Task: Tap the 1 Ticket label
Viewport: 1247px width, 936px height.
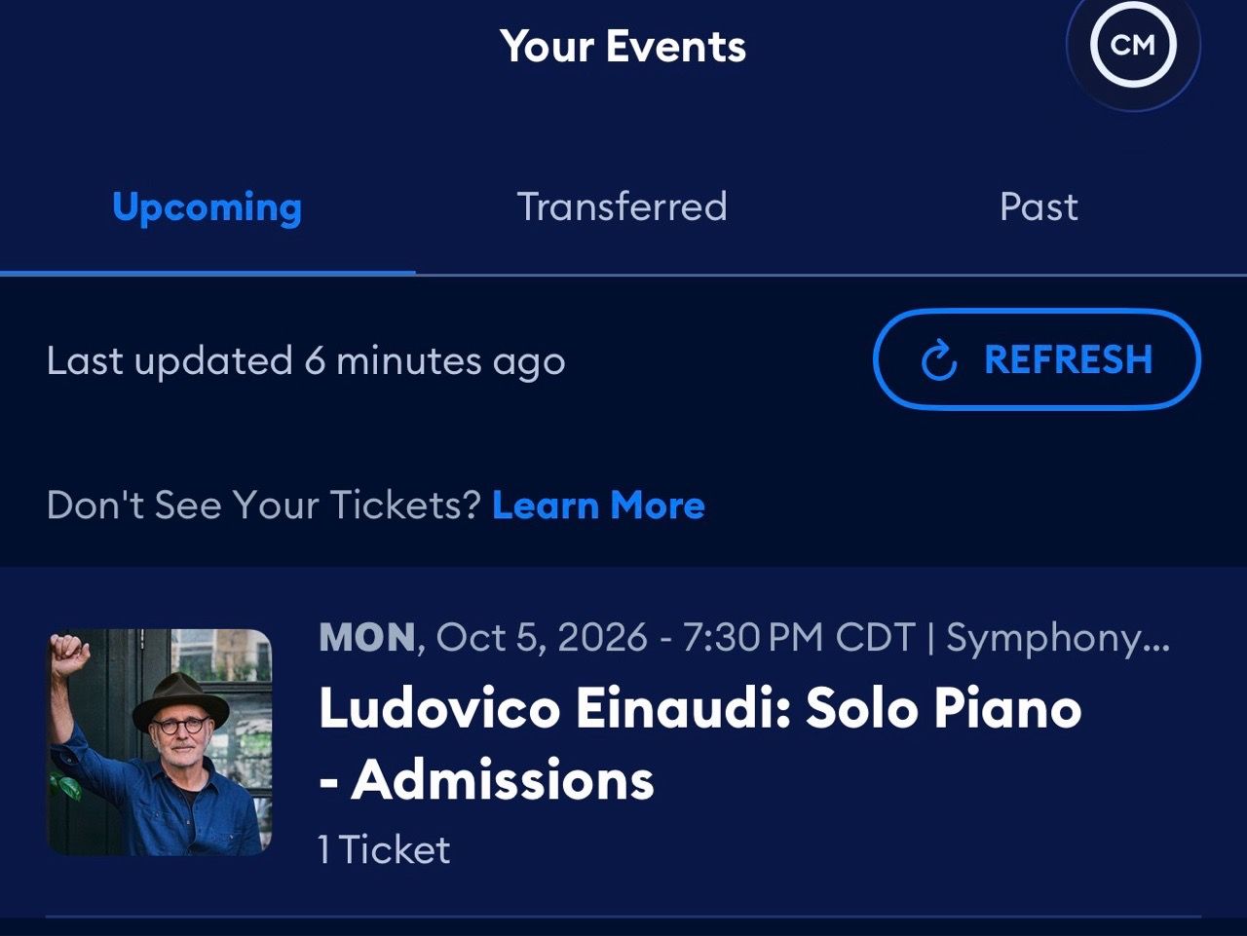Action: (384, 850)
